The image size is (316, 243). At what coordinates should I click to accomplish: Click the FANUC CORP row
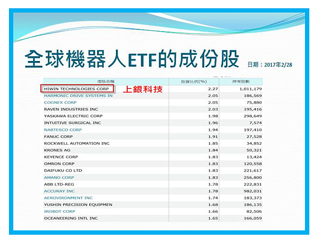57,137
